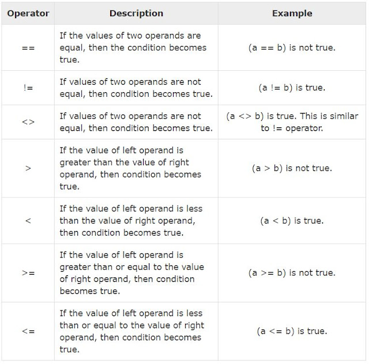Click the '(a == b) is not true' example

click(x=292, y=48)
